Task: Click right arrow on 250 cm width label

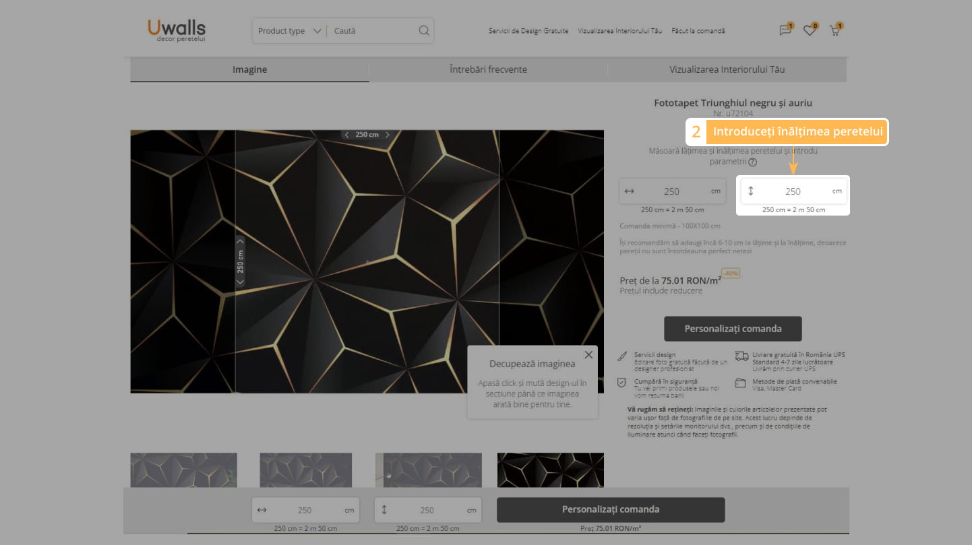Action: coord(388,135)
